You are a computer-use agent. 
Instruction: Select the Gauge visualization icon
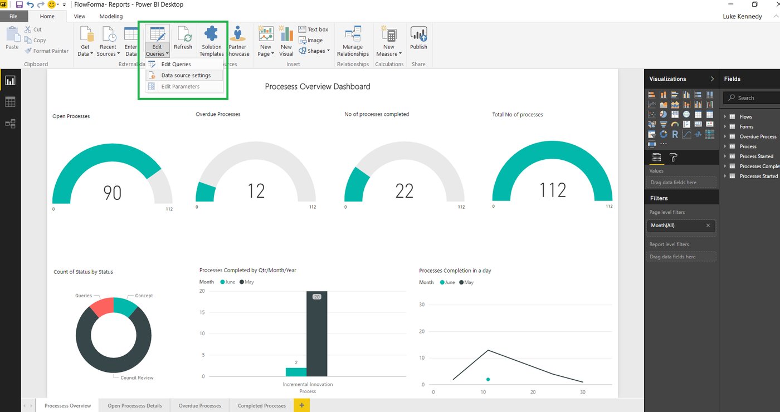[675, 124]
